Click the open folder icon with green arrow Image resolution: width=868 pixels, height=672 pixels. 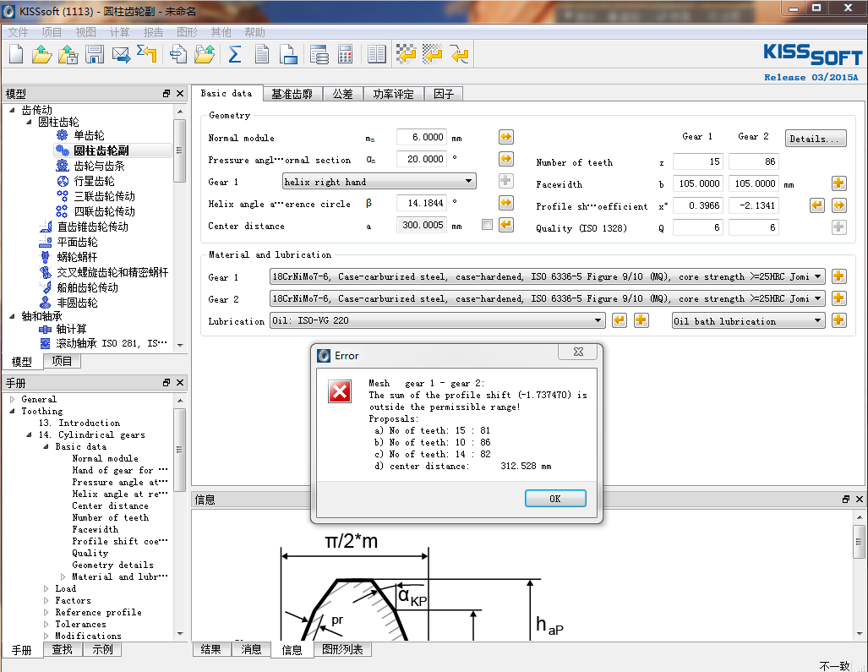pos(41,54)
